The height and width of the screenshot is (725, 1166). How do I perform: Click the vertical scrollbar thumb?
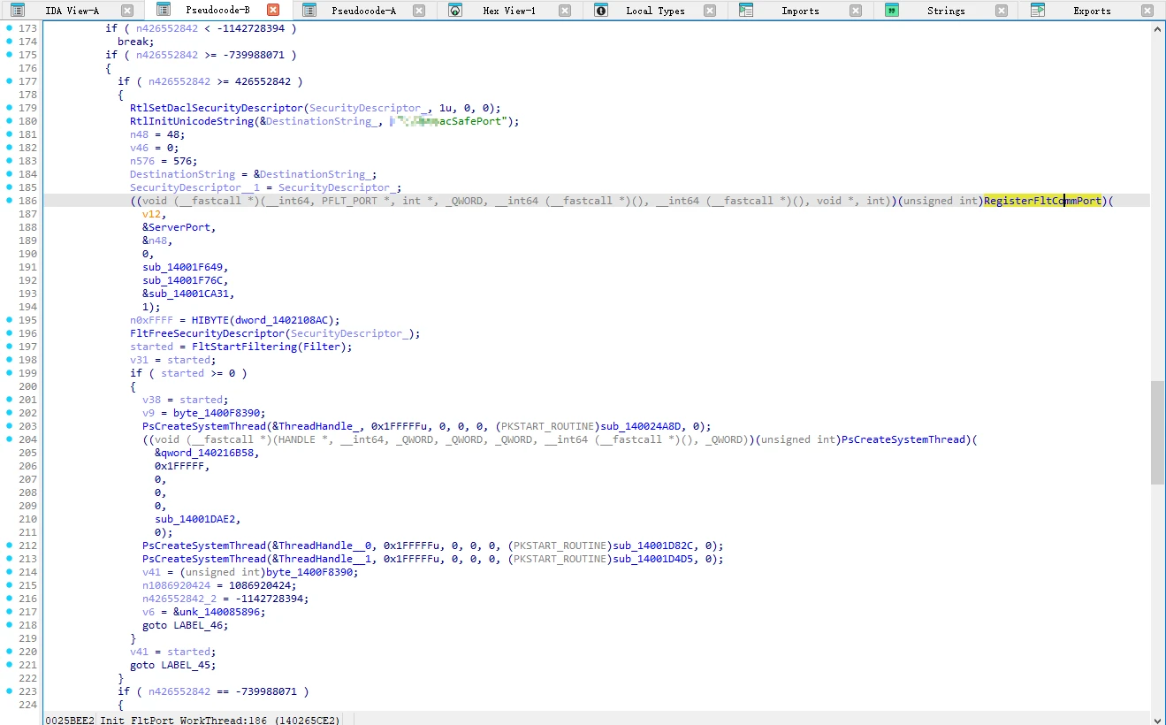click(1157, 433)
